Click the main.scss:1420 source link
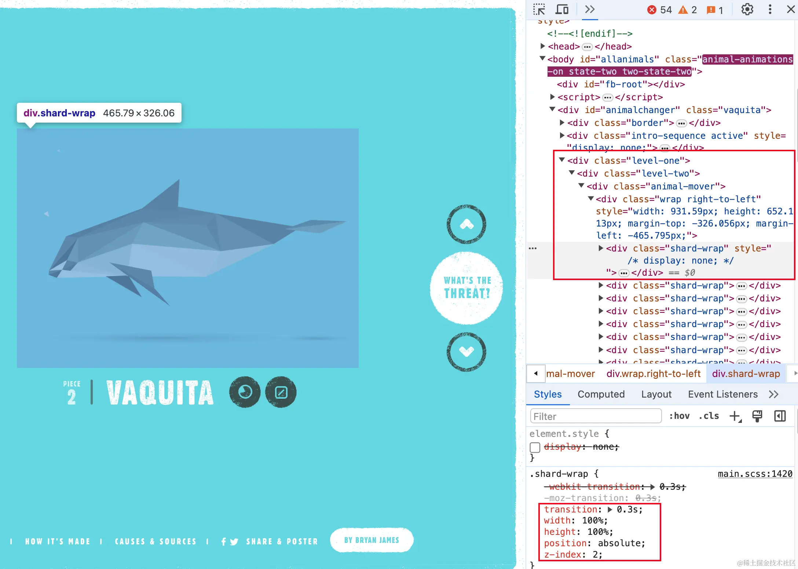Screen dimensions: 798x569 (755, 474)
